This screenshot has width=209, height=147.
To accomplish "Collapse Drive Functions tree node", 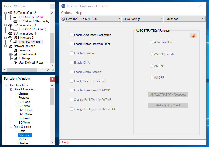I will 6,85.
